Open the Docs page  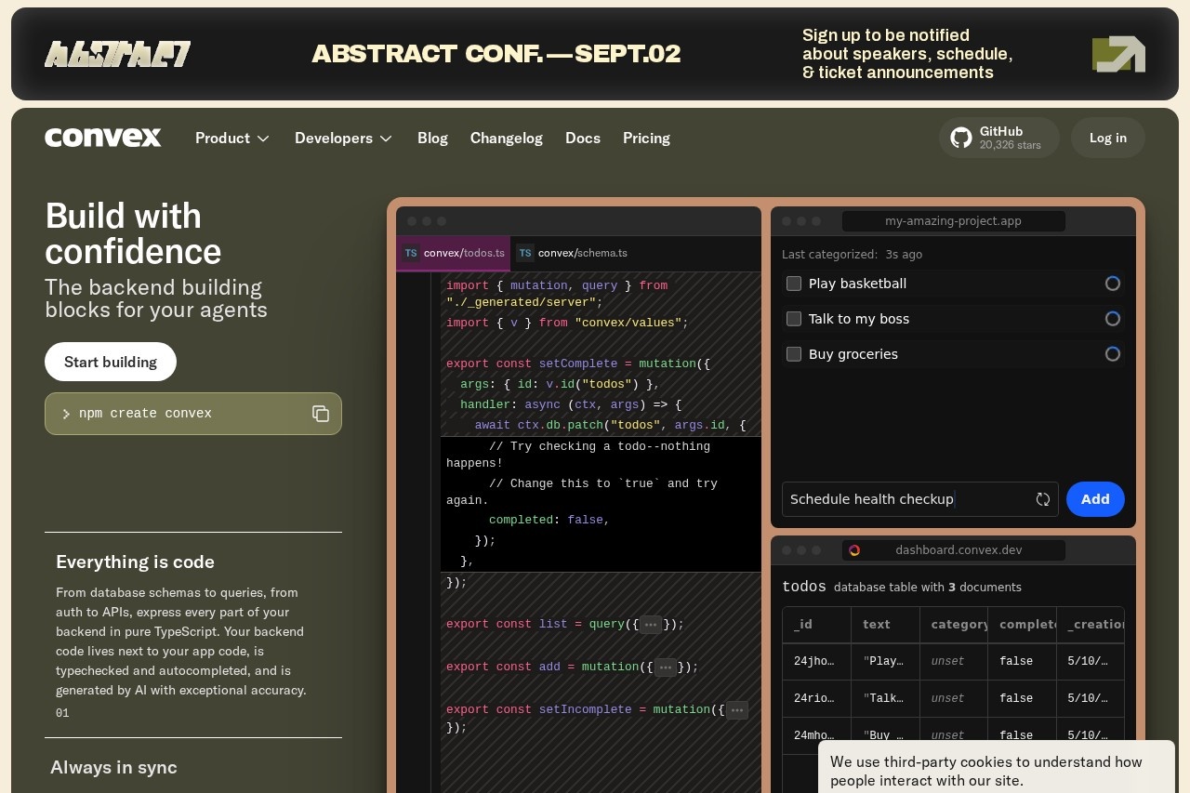point(583,138)
